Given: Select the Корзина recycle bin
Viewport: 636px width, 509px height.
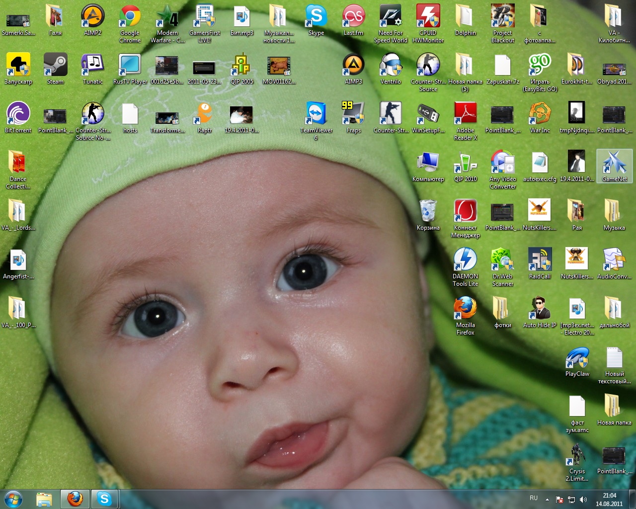Looking at the screenshot, I should point(428,211).
